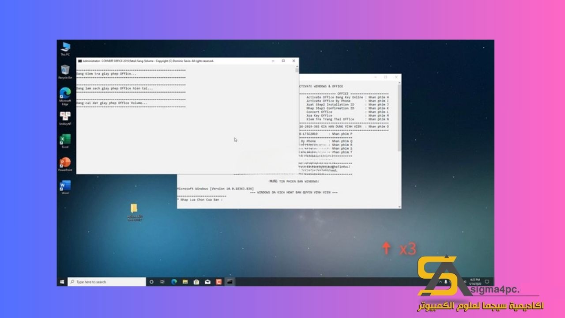Open Microsoft Store from the taskbar
Image resolution: width=565 pixels, height=318 pixels.
196,282
